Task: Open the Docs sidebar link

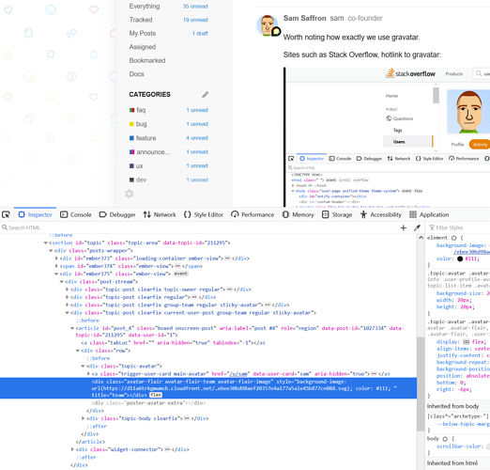Action: tap(136, 74)
